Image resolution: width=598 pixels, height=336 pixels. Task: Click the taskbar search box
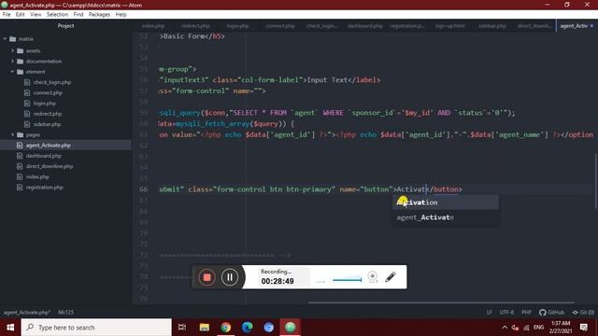[x=96, y=328]
